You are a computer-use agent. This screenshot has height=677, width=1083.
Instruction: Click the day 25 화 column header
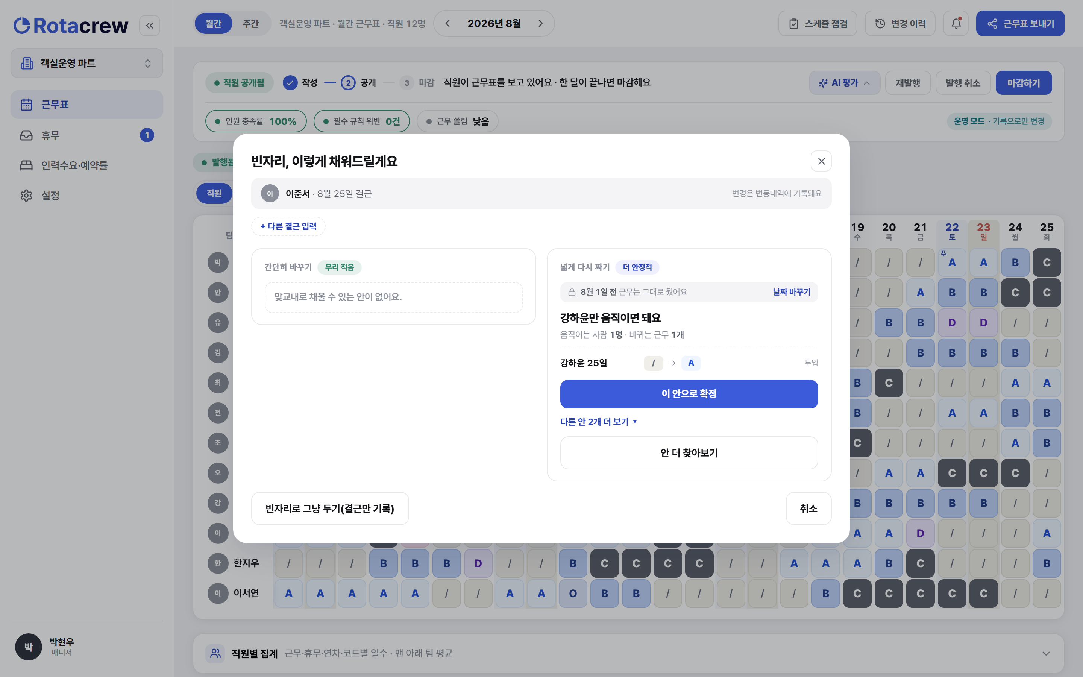(1047, 231)
